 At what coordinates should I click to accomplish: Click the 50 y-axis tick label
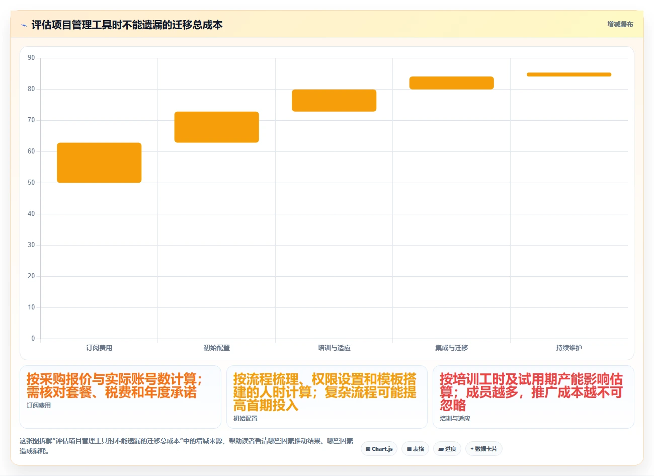click(x=31, y=183)
